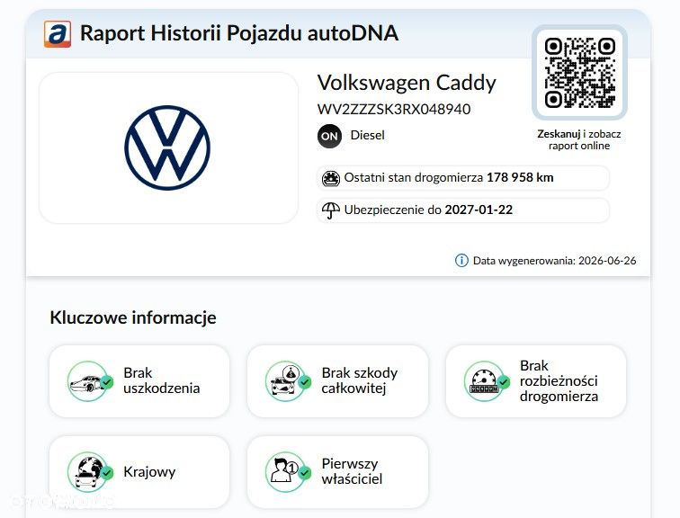Select the VIN WV2ZZZSK3RX048940
680x518 pixels.
point(394,109)
